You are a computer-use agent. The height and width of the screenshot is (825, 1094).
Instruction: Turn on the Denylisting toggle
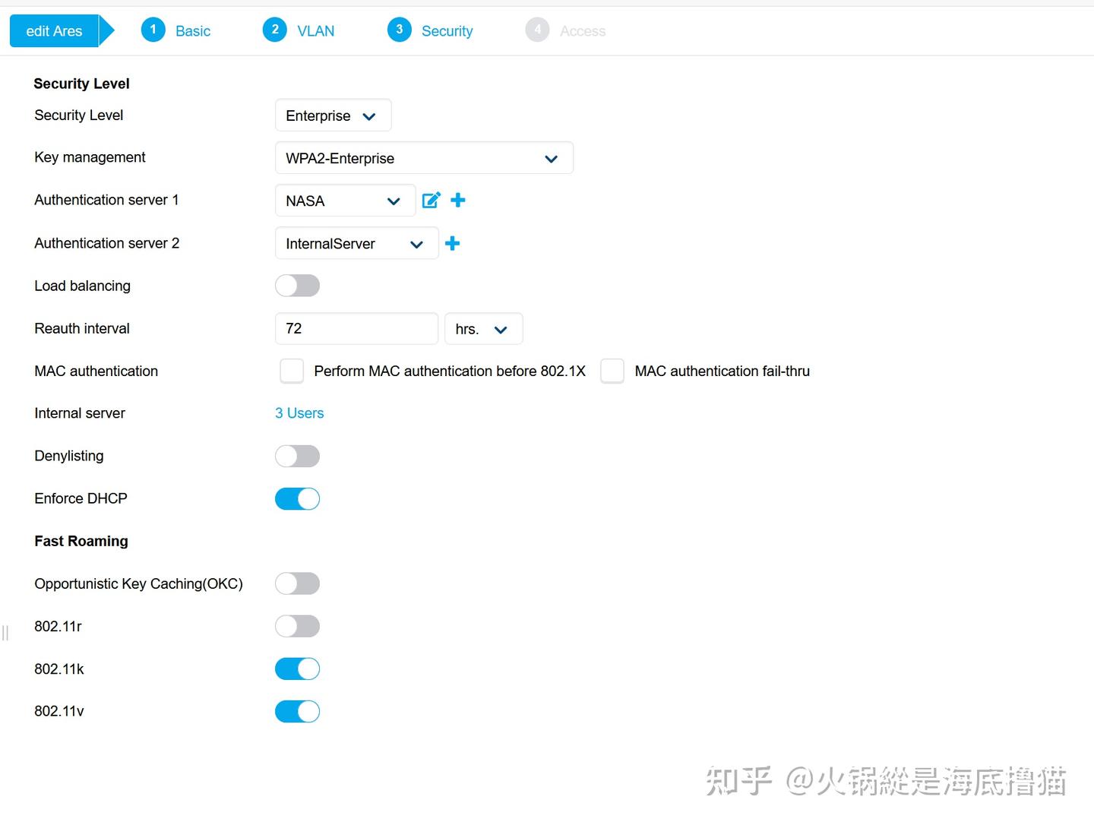[x=297, y=456]
